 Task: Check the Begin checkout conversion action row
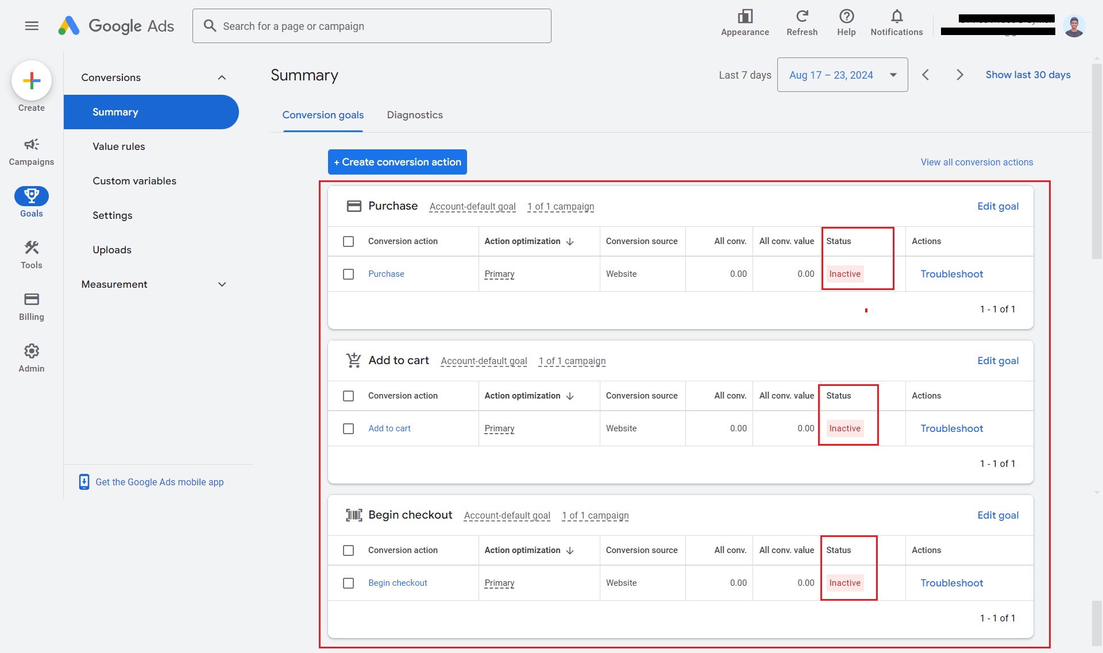point(348,584)
